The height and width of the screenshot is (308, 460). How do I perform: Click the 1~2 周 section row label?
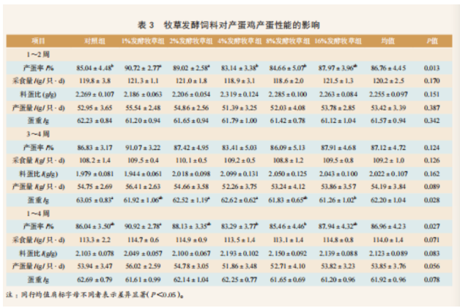tap(36, 52)
